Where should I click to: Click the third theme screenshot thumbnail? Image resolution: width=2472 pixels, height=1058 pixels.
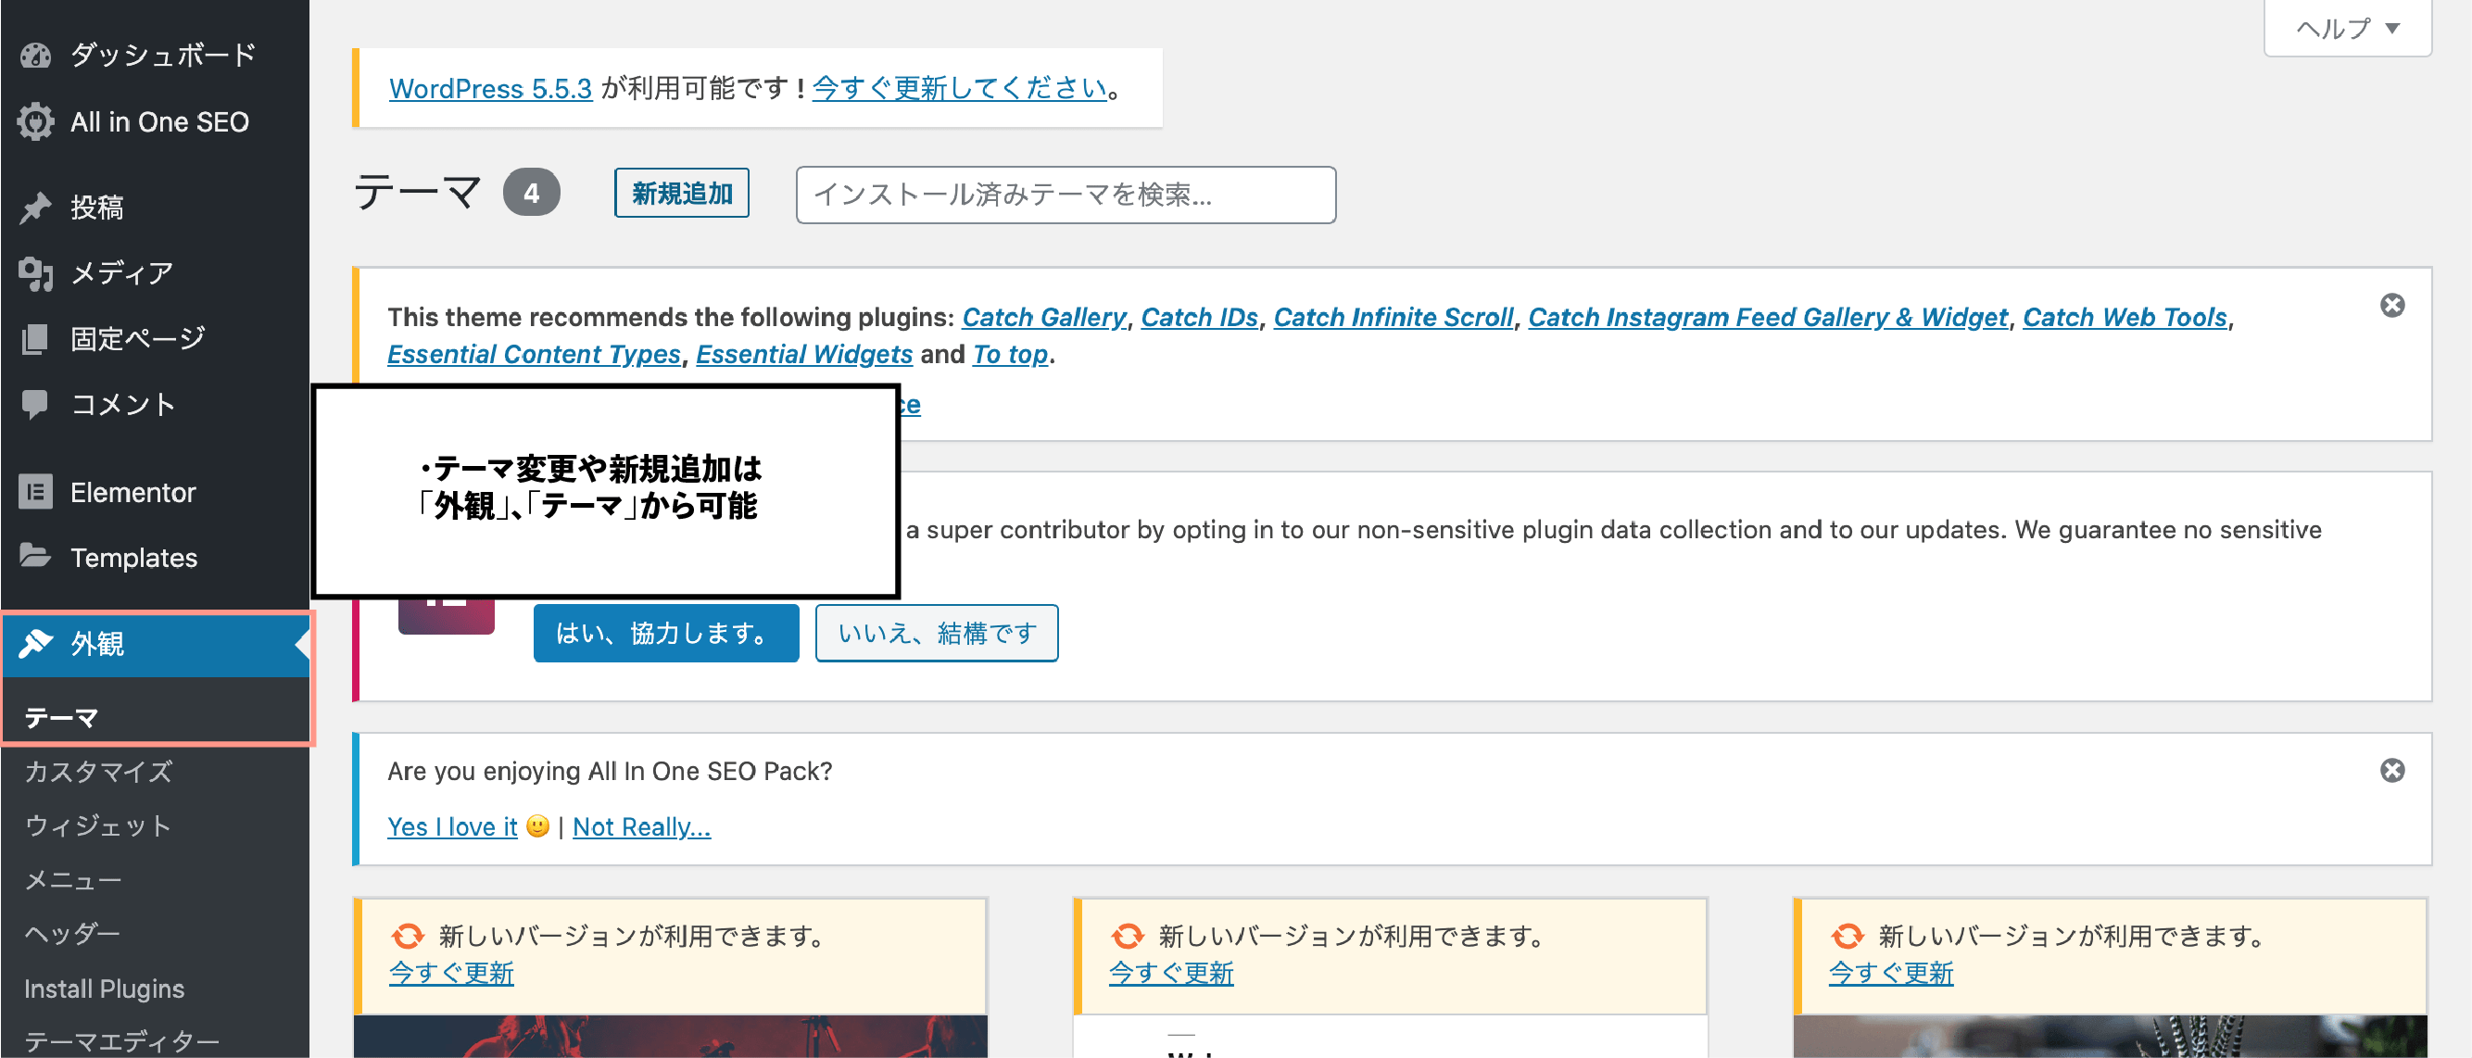(x=2109, y=1037)
